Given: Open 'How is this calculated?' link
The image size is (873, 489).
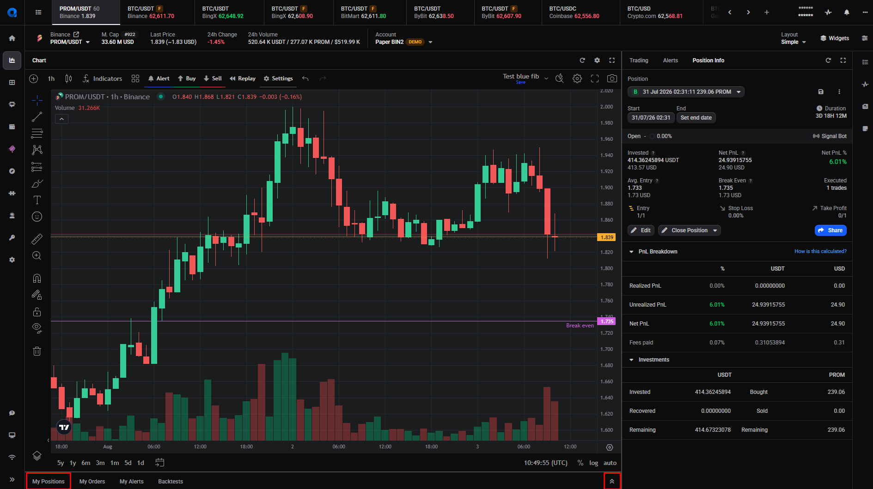Looking at the screenshot, I should tap(820, 251).
